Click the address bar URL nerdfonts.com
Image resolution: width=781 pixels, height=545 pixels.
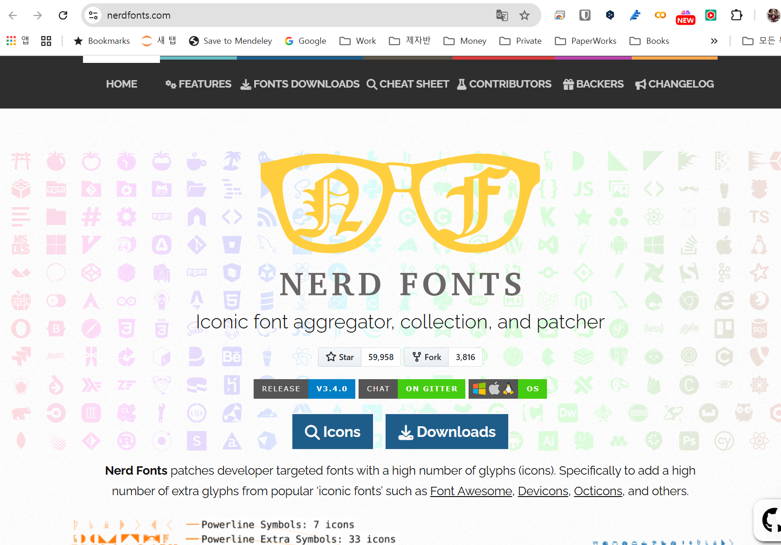click(x=139, y=15)
